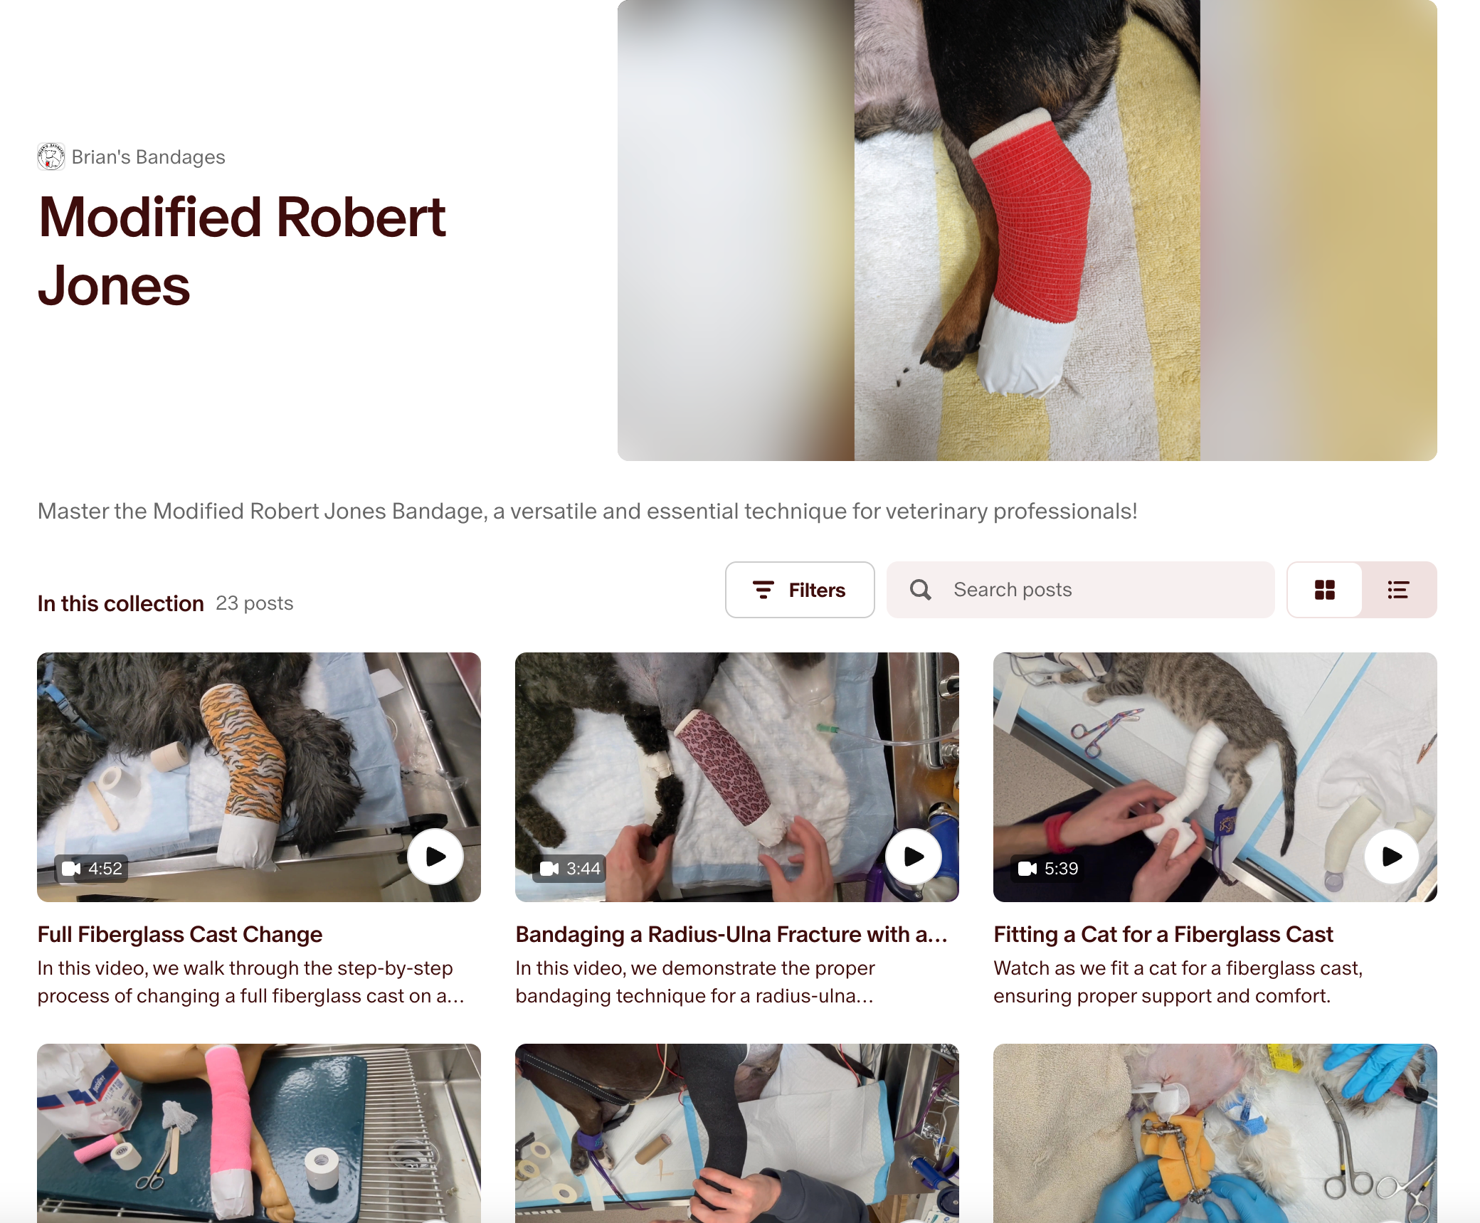The width and height of the screenshot is (1480, 1223).
Task: Focus the Search posts field
Action: [x=1080, y=590]
